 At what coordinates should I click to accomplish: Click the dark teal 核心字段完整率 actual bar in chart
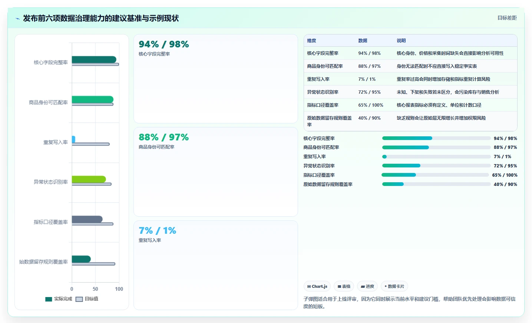coord(94,59)
